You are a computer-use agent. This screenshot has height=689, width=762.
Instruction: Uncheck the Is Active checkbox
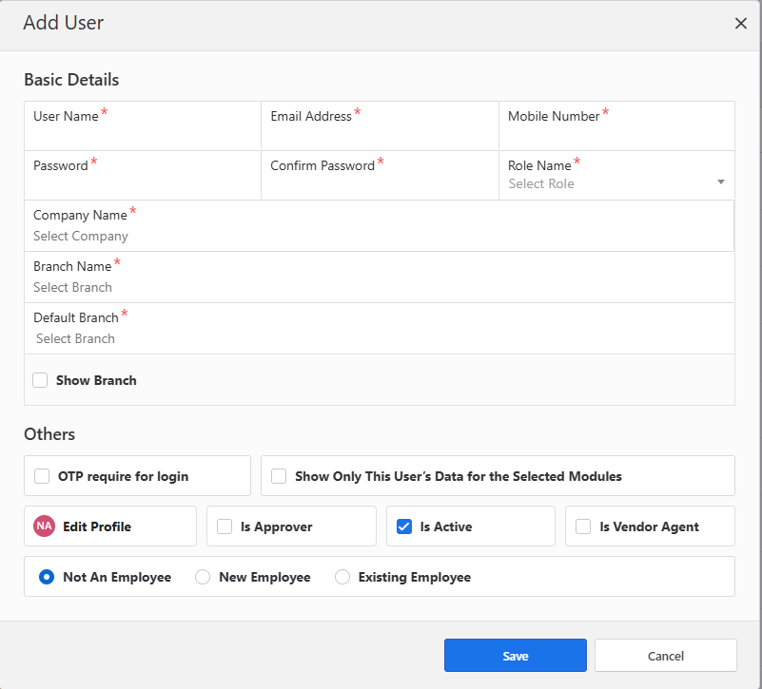(404, 526)
